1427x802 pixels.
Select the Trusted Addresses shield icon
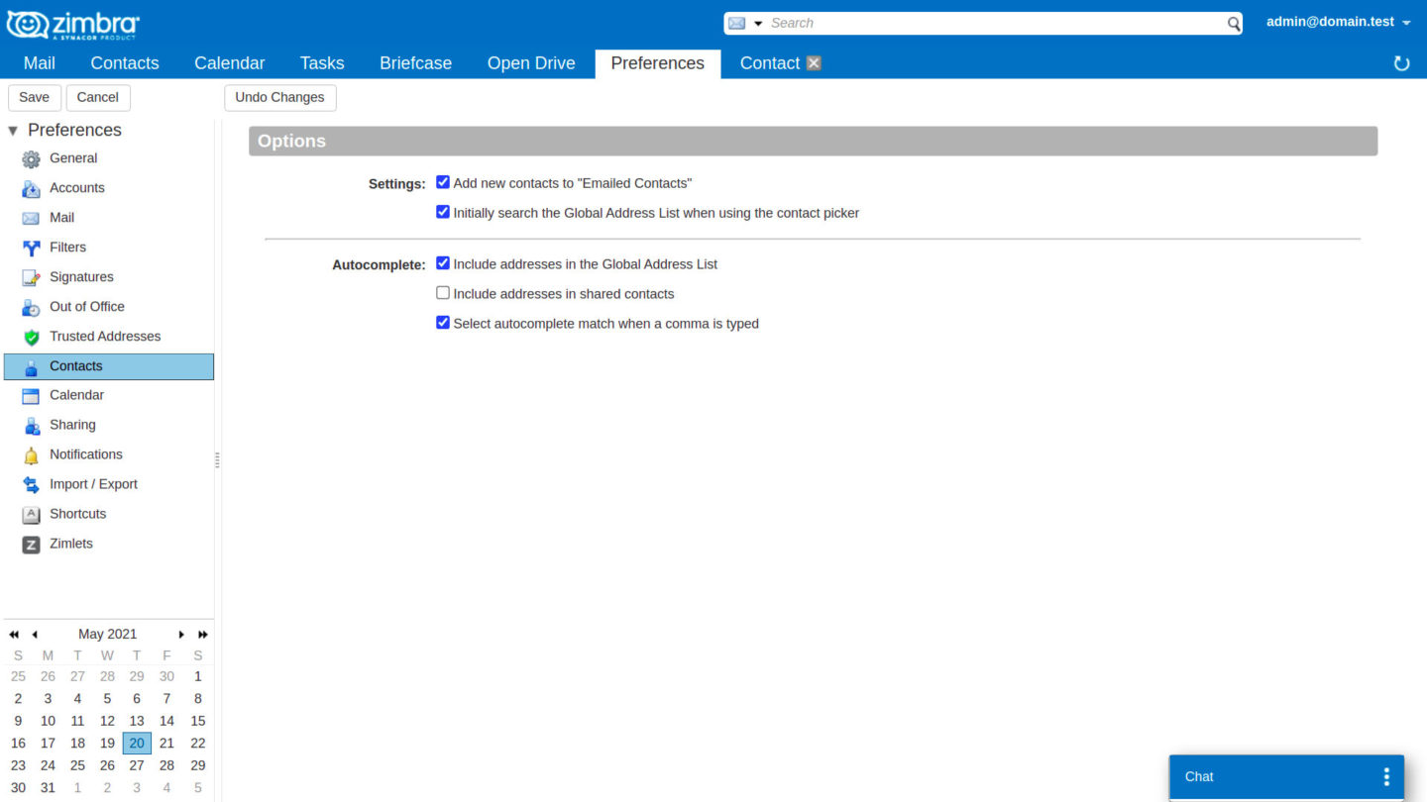[x=29, y=336]
